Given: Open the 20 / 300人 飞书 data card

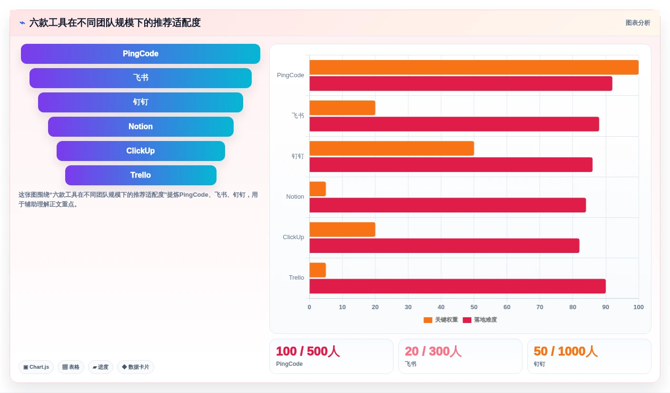Looking at the screenshot, I should tap(460, 356).
